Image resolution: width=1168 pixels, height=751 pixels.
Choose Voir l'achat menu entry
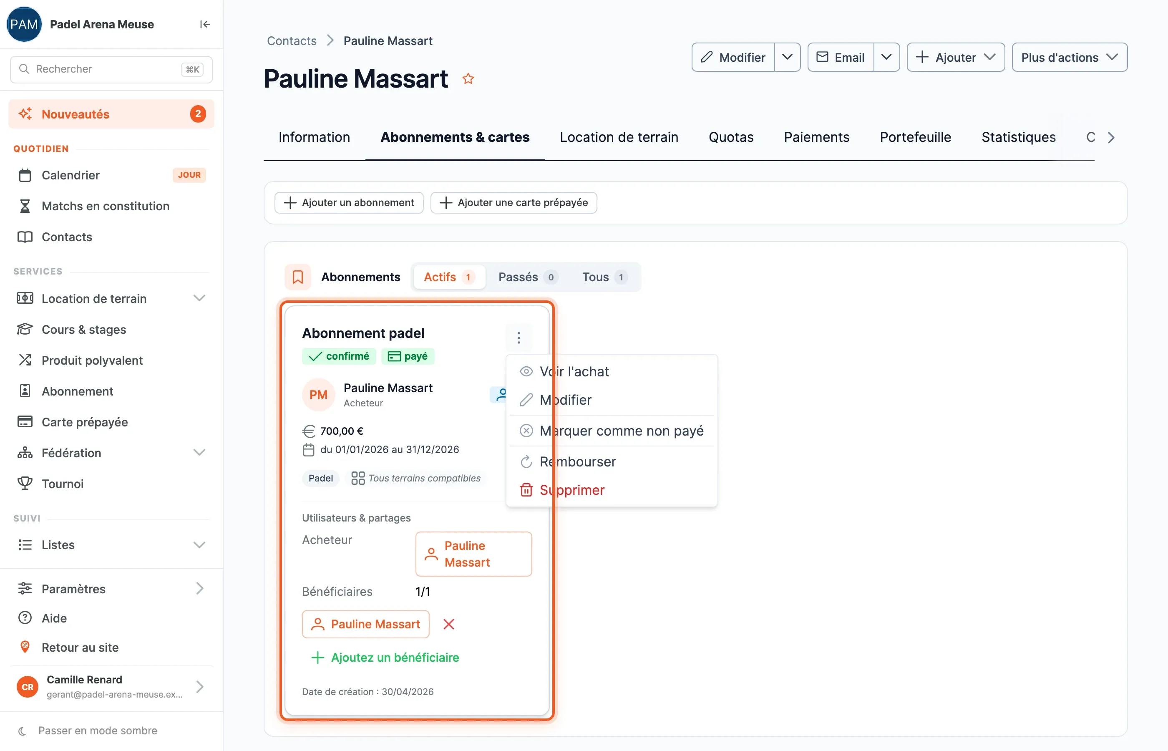[x=612, y=372]
